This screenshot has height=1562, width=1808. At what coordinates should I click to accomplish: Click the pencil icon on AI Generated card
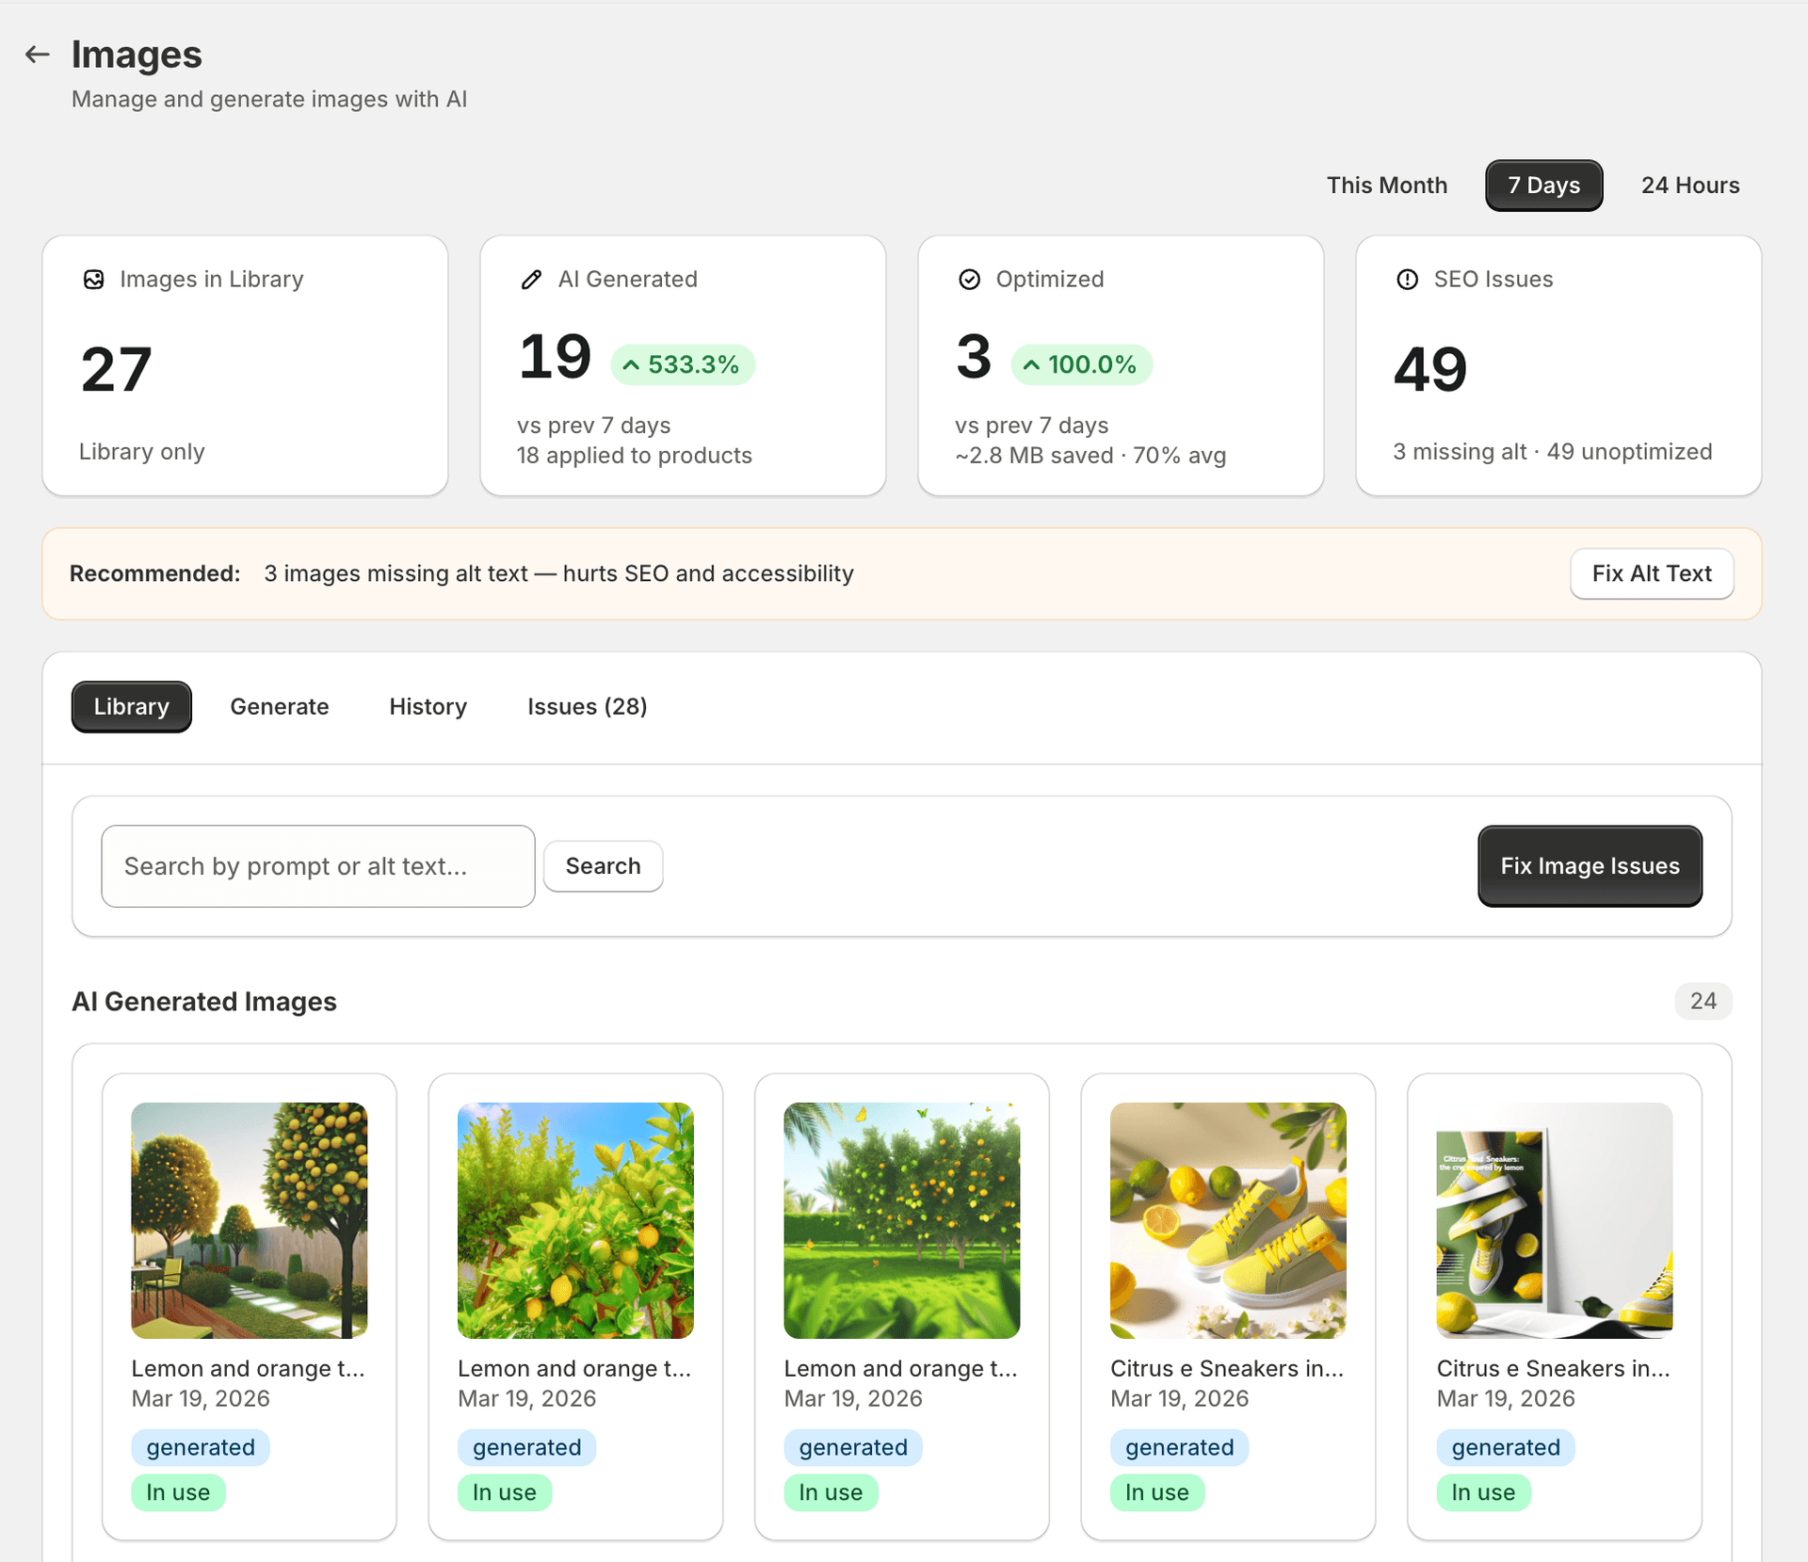pyautogui.click(x=531, y=279)
